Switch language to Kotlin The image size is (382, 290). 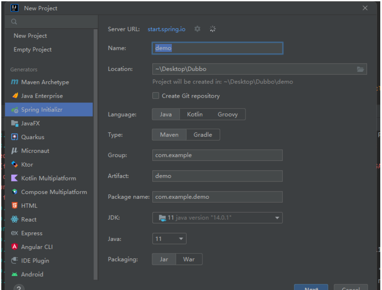coord(195,114)
